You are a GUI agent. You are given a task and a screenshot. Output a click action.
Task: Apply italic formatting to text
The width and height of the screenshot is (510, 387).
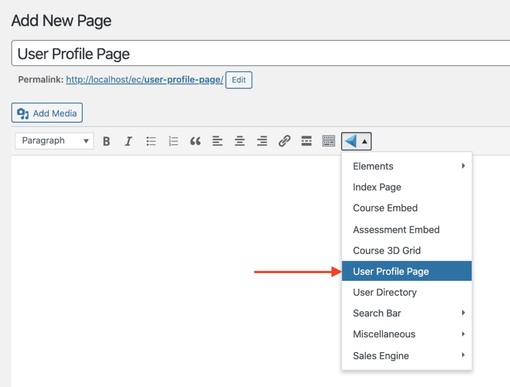(128, 141)
